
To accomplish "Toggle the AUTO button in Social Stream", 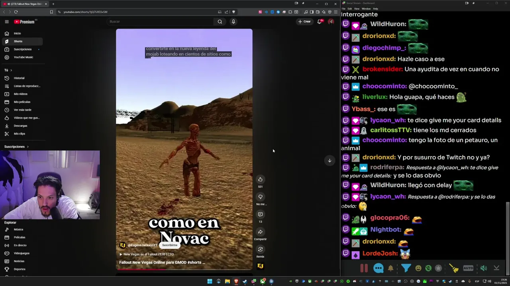I will (x=468, y=268).
